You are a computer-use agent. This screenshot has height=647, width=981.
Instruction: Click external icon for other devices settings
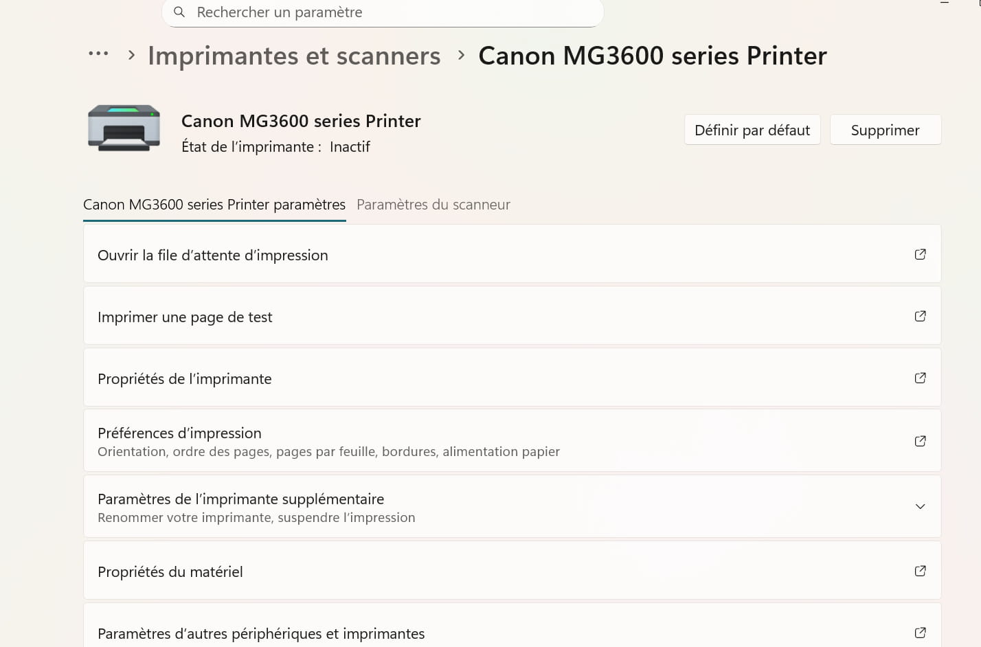pyautogui.click(x=920, y=633)
